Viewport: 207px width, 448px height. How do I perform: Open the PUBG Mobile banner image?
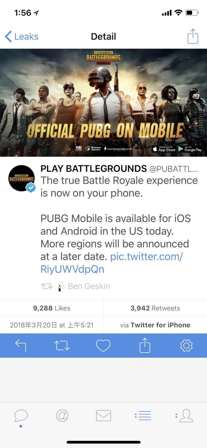103,103
